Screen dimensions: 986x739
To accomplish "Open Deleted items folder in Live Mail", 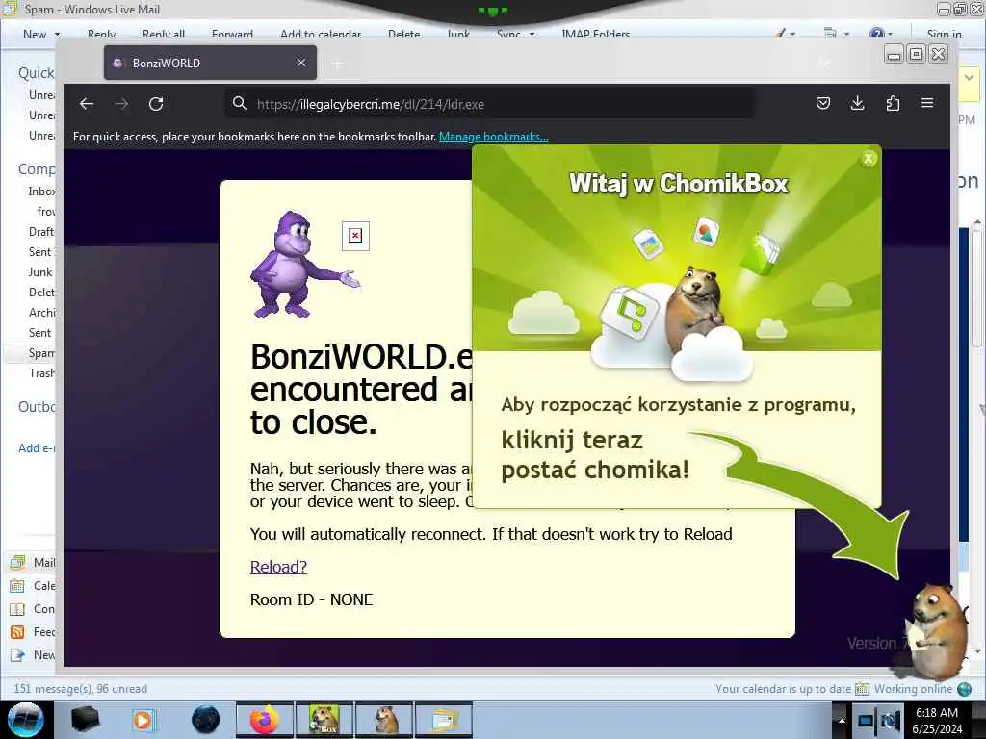I will [41, 293].
